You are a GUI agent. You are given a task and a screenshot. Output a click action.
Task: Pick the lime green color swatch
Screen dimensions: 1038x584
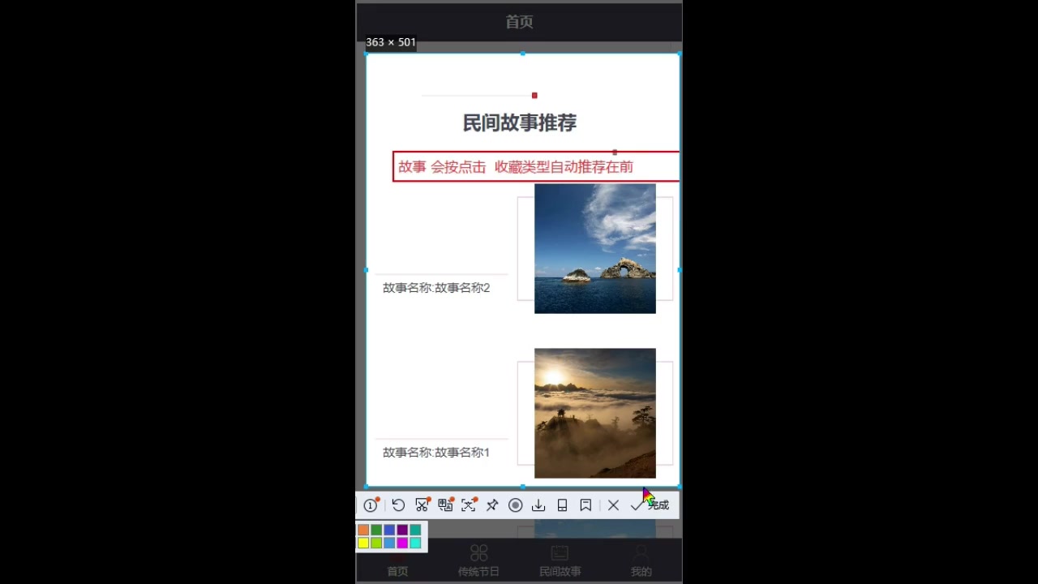pos(376,543)
